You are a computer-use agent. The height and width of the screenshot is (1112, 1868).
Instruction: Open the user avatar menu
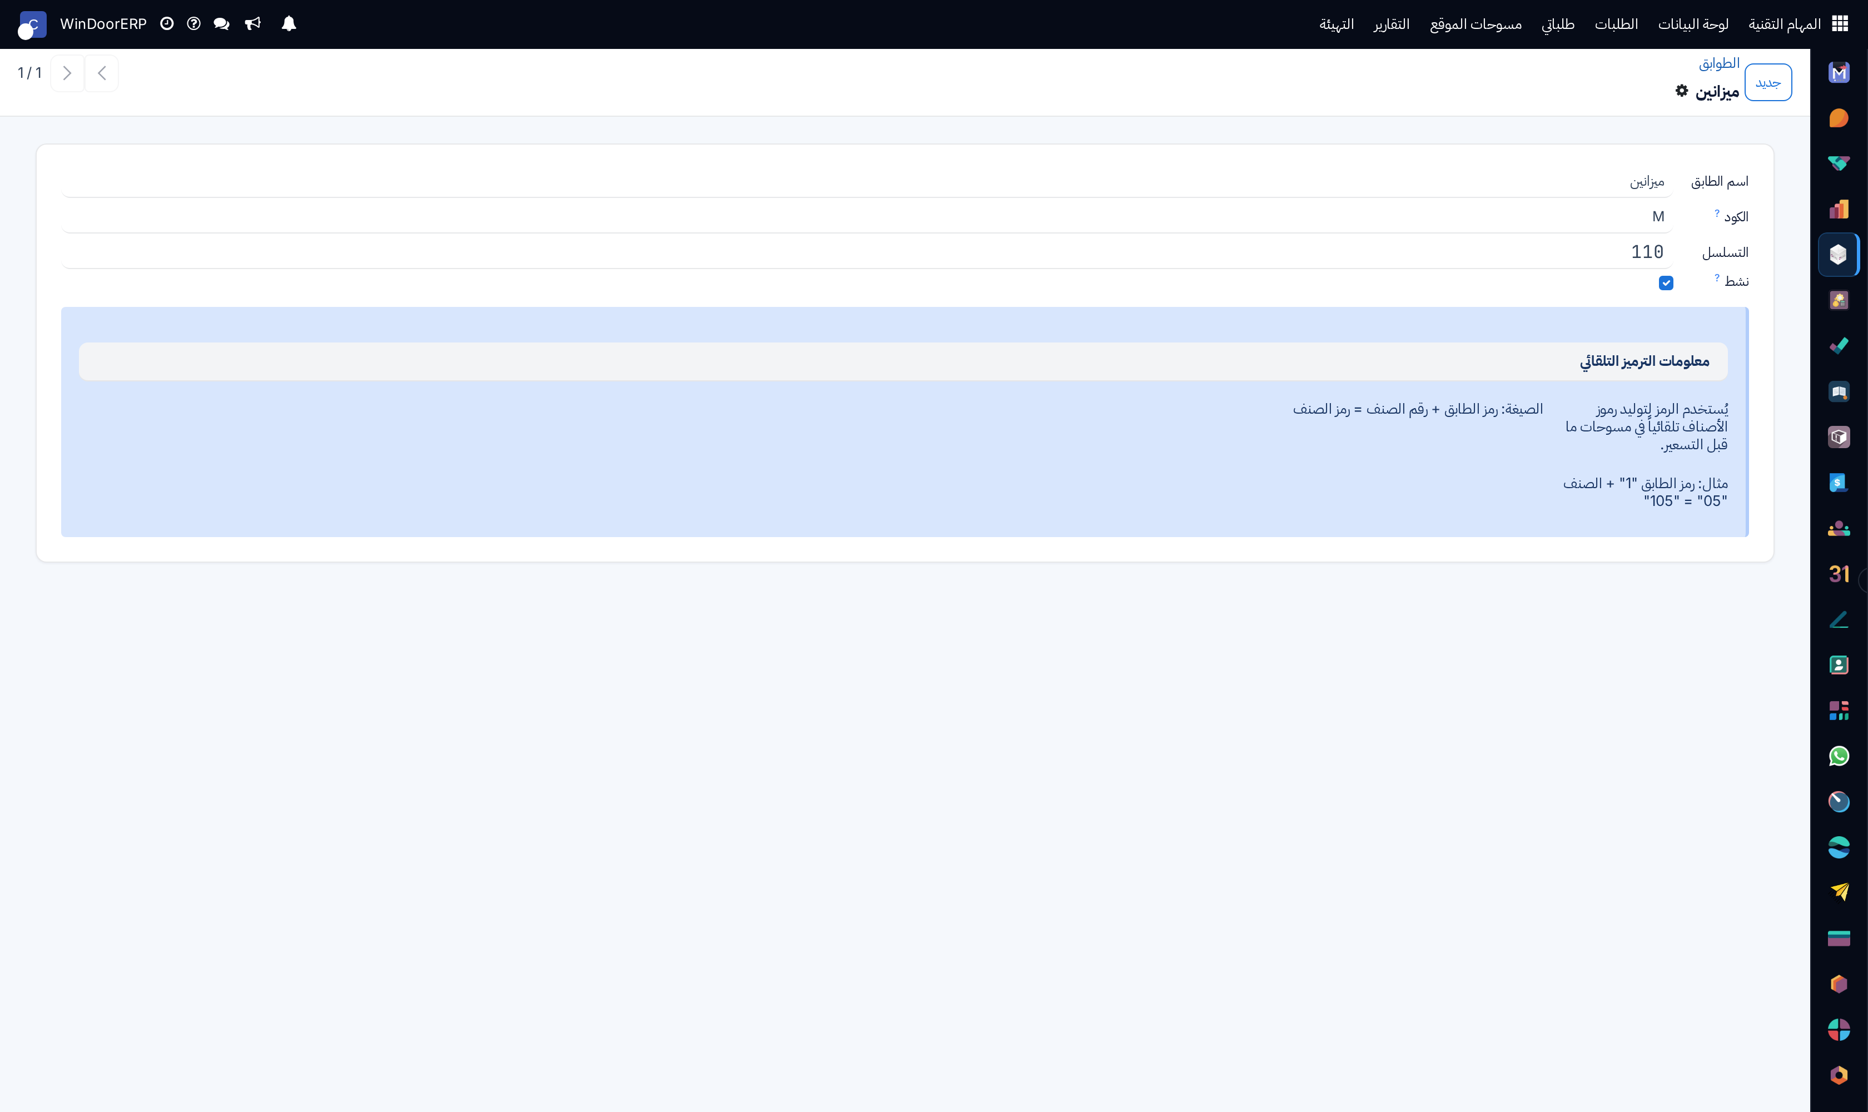[x=32, y=24]
